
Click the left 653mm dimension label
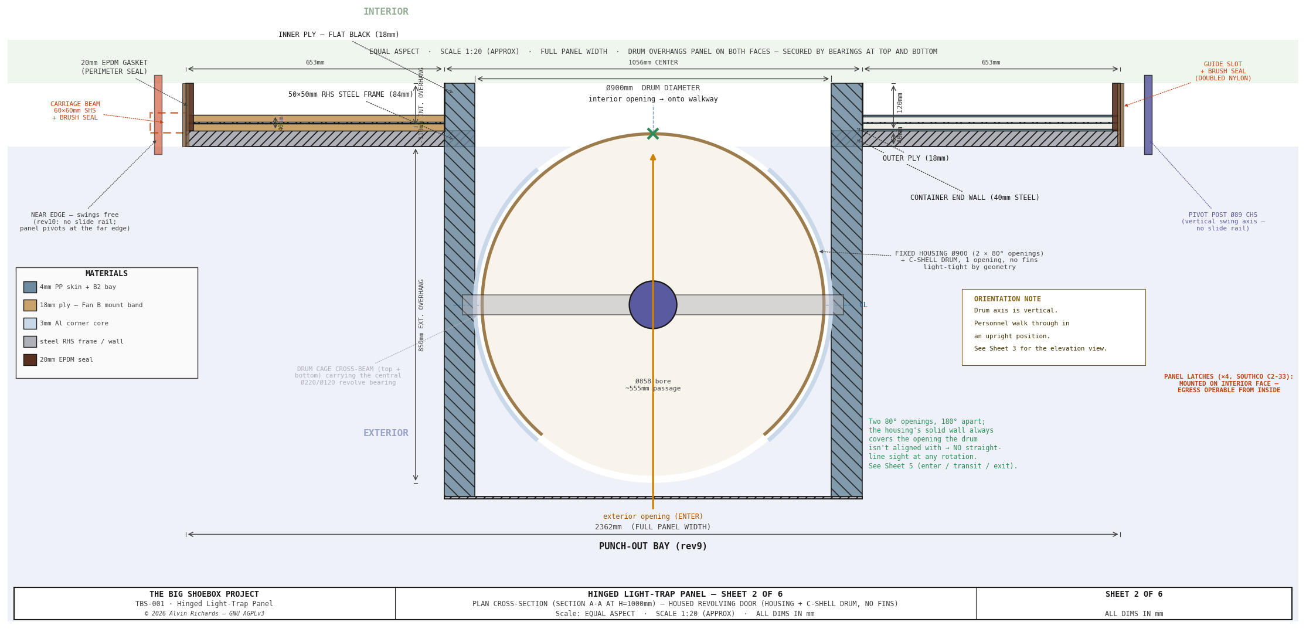click(x=315, y=63)
